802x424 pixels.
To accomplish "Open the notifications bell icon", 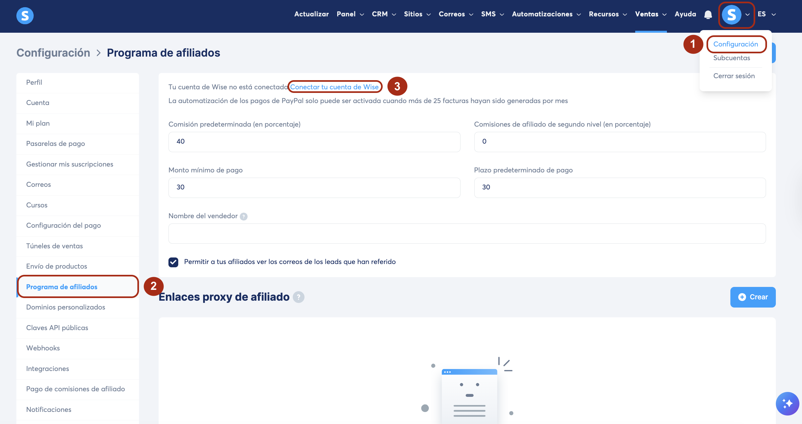I will pos(708,15).
